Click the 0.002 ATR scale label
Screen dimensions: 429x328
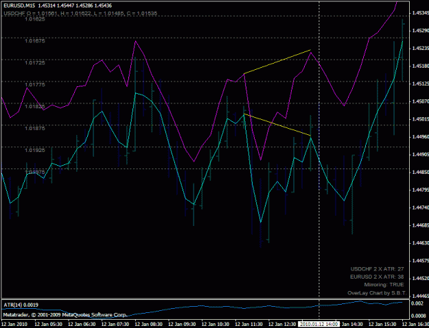pyautogui.click(x=417, y=304)
